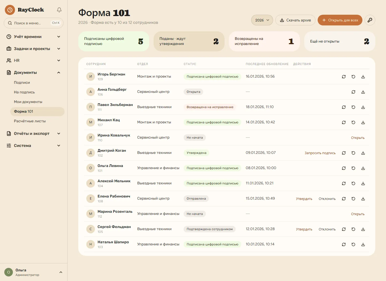Go to the Подписи menu item
This screenshot has width=386, height=281.
point(37,83)
